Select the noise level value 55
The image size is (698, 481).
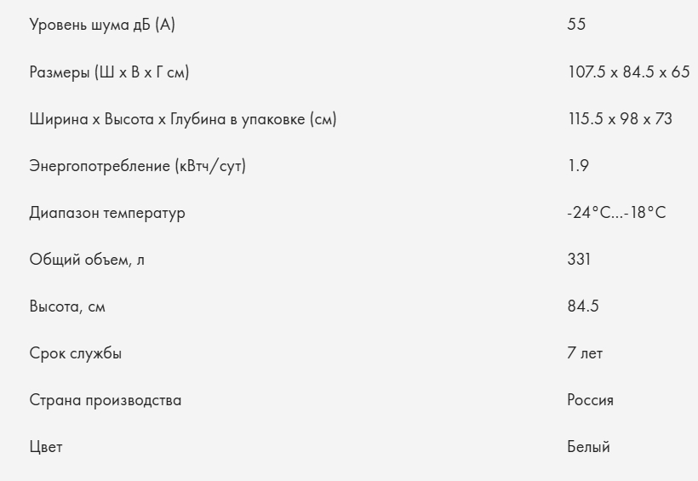576,25
